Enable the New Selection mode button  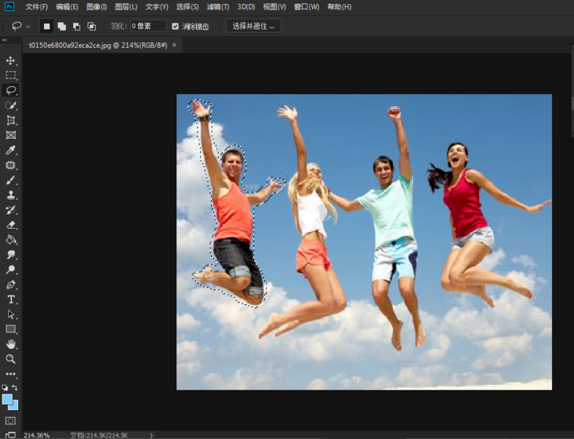coord(46,26)
